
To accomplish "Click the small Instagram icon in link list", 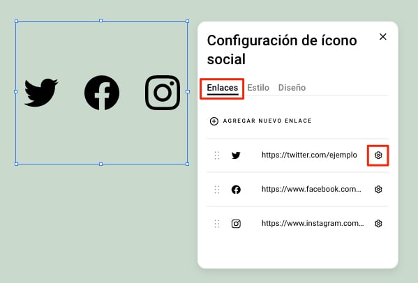I will tap(236, 224).
